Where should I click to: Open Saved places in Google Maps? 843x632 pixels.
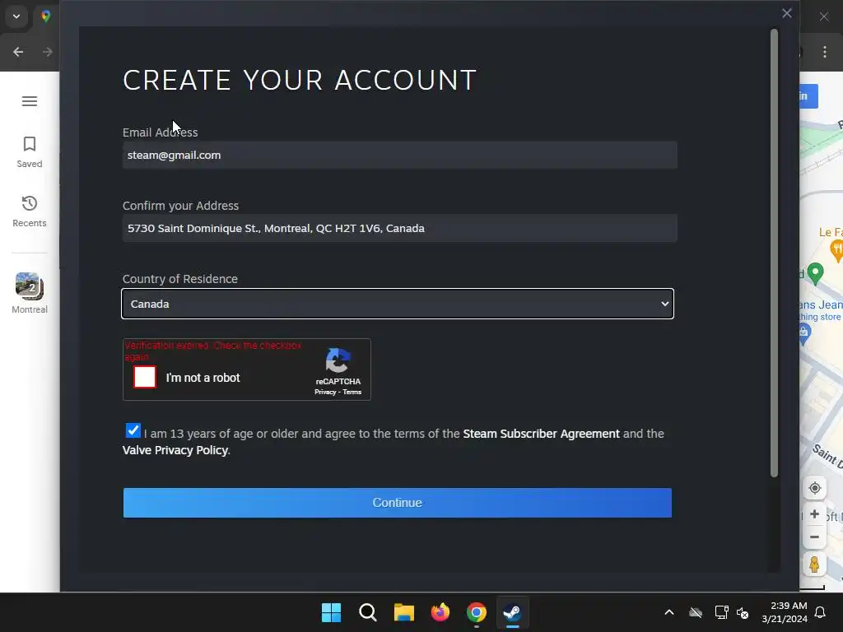click(x=30, y=152)
